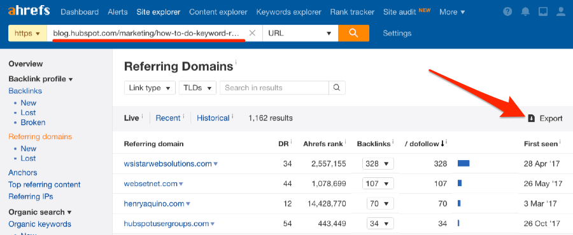
Task: Click info icon beside DR column
Action: (291, 141)
